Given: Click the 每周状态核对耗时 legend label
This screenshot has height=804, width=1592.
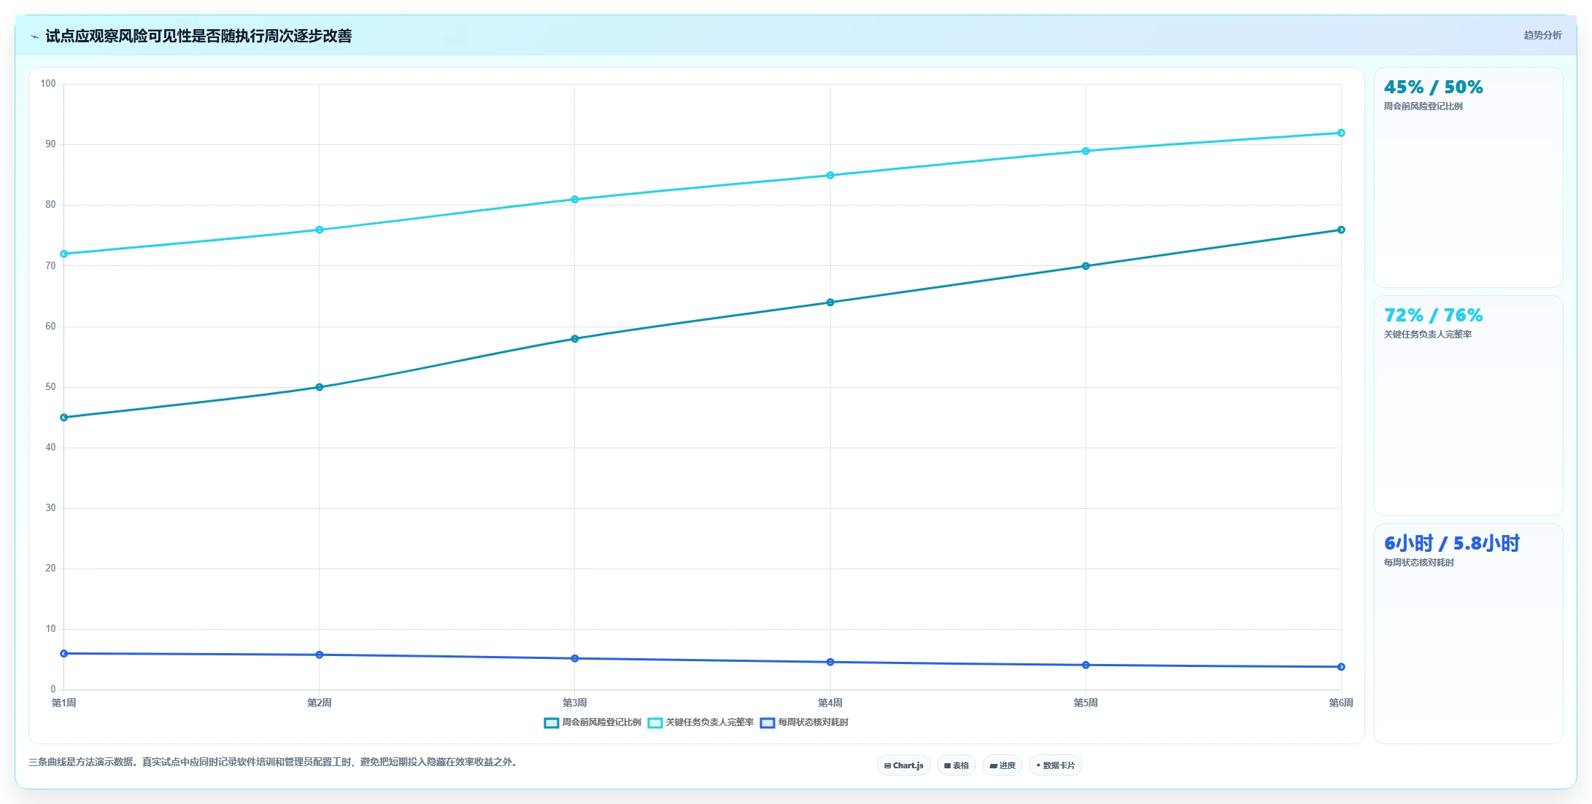Looking at the screenshot, I should [813, 722].
